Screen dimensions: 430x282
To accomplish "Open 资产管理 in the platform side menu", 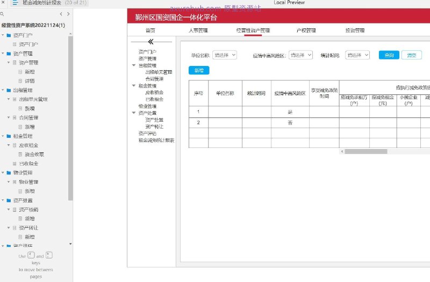I will (147, 58).
